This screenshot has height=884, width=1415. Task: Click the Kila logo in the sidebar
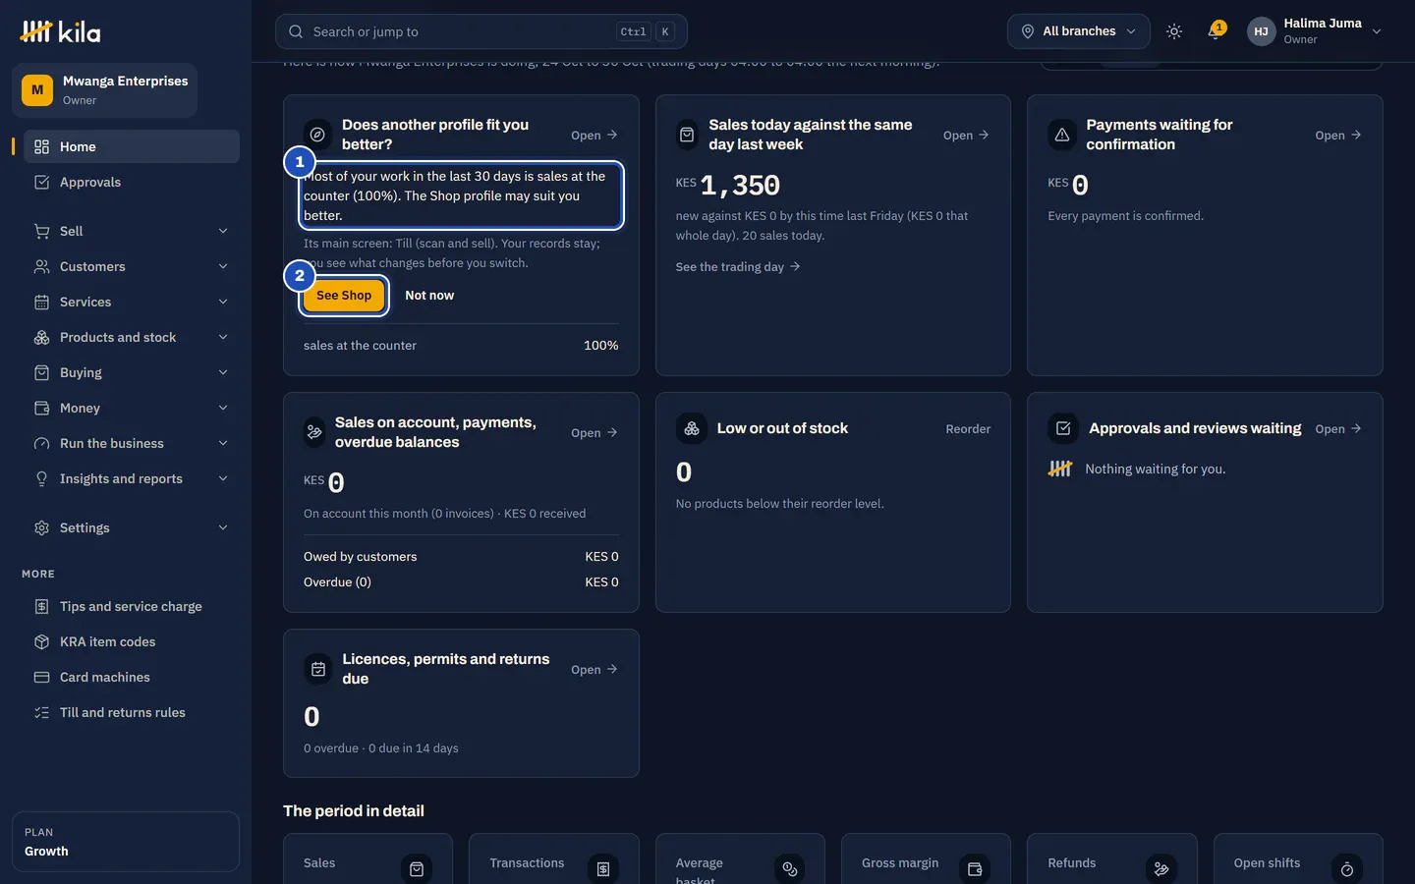[x=60, y=31]
